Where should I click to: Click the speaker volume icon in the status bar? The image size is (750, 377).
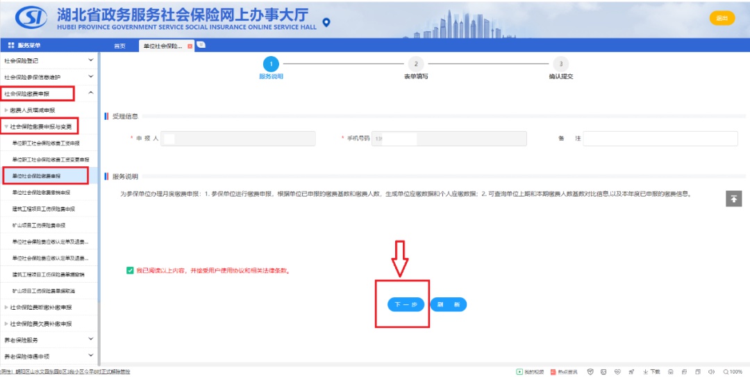click(711, 371)
